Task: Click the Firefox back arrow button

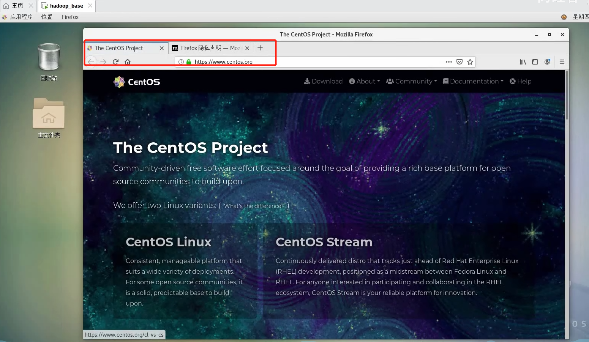Action: (x=91, y=61)
